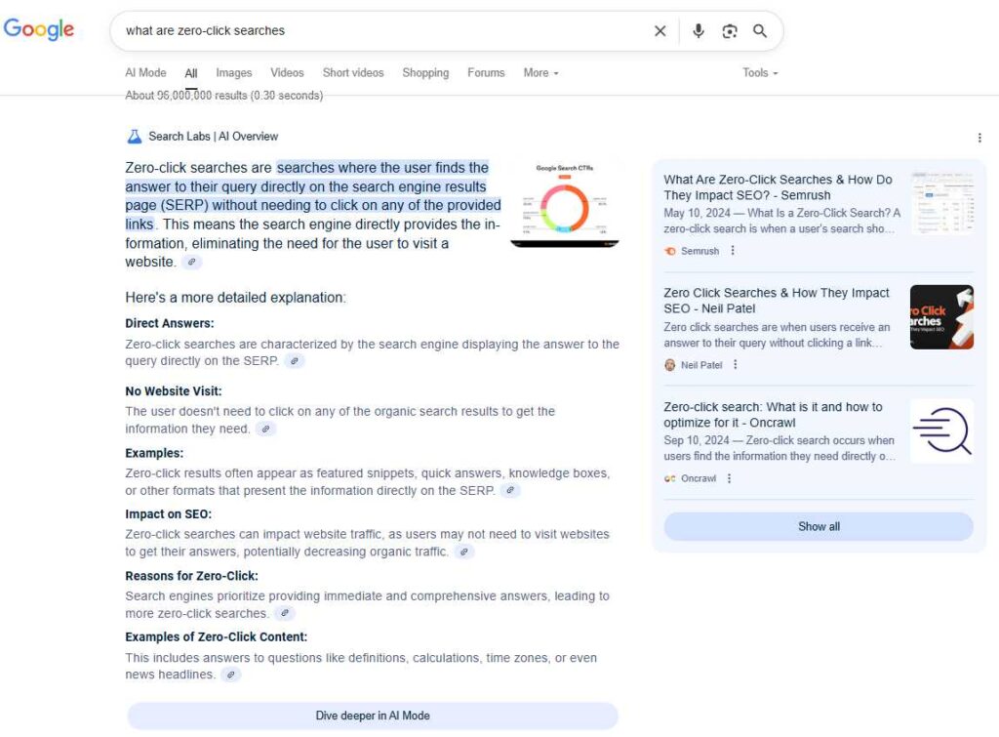Click the 'Direct Answers:' heading
This screenshot has width=999, height=737.
(x=170, y=323)
